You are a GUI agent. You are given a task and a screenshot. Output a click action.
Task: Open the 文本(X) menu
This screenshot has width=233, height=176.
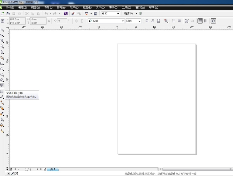(x=100, y=7)
